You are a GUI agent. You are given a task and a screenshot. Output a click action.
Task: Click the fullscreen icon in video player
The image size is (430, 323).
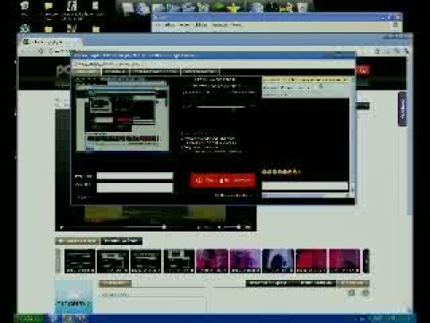point(248,228)
